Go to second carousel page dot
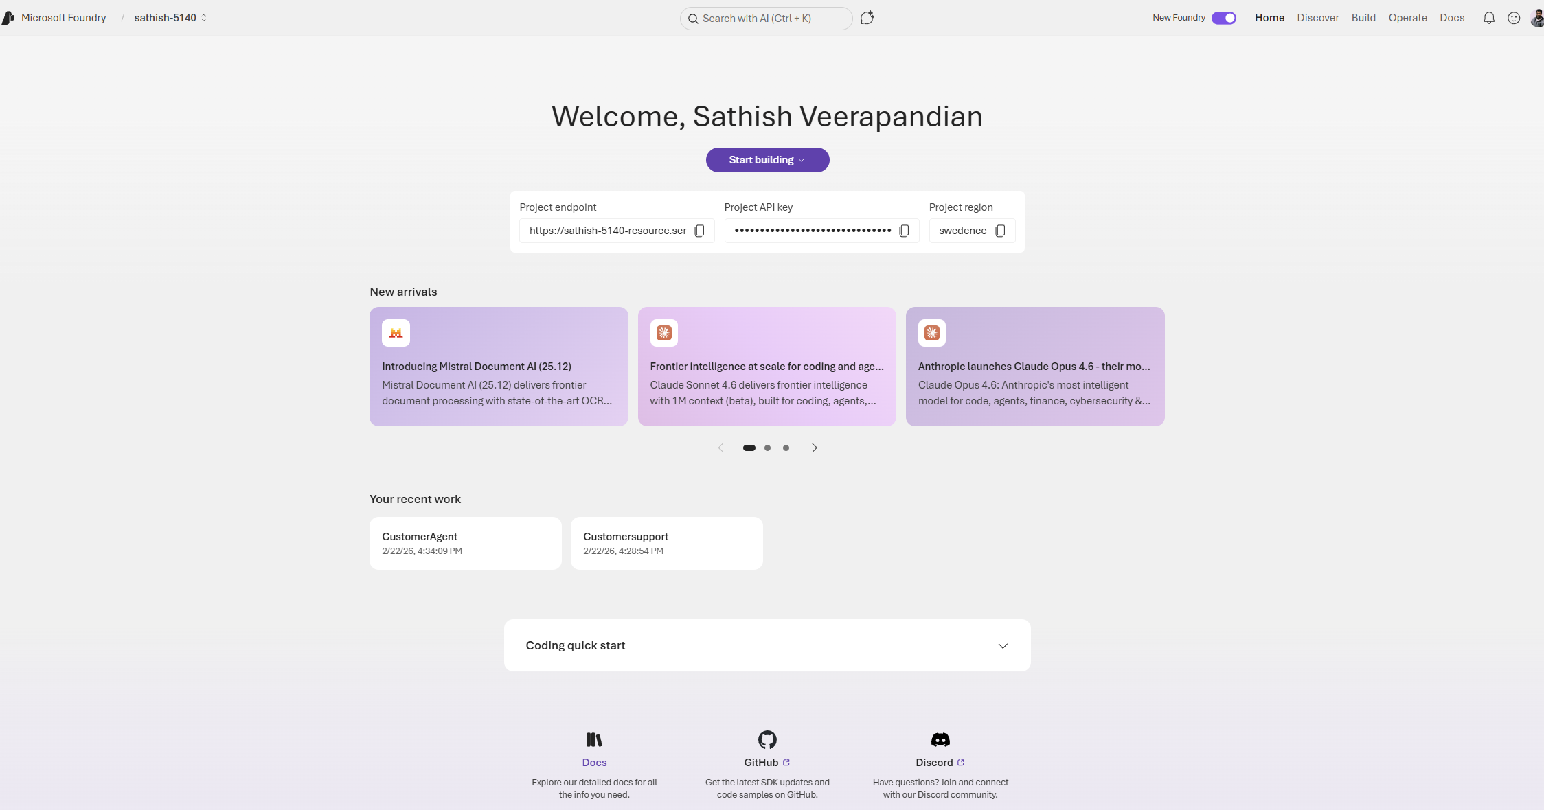 (767, 448)
